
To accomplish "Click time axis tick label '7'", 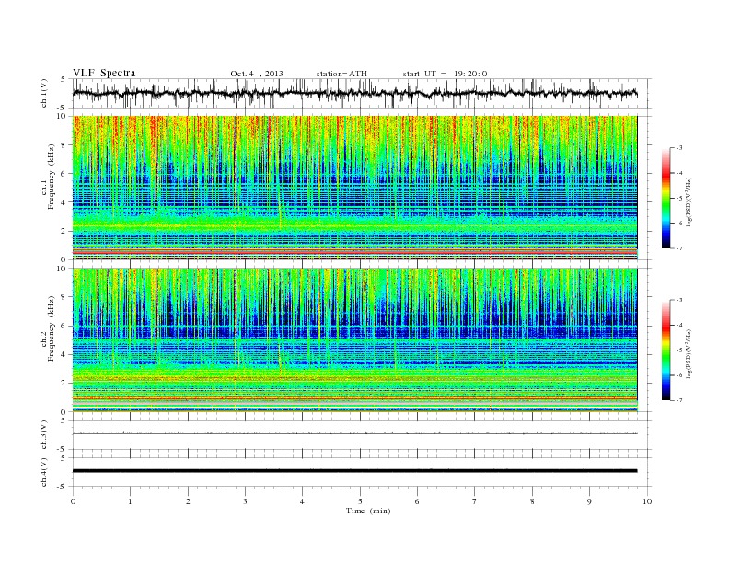I will pos(475,501).
